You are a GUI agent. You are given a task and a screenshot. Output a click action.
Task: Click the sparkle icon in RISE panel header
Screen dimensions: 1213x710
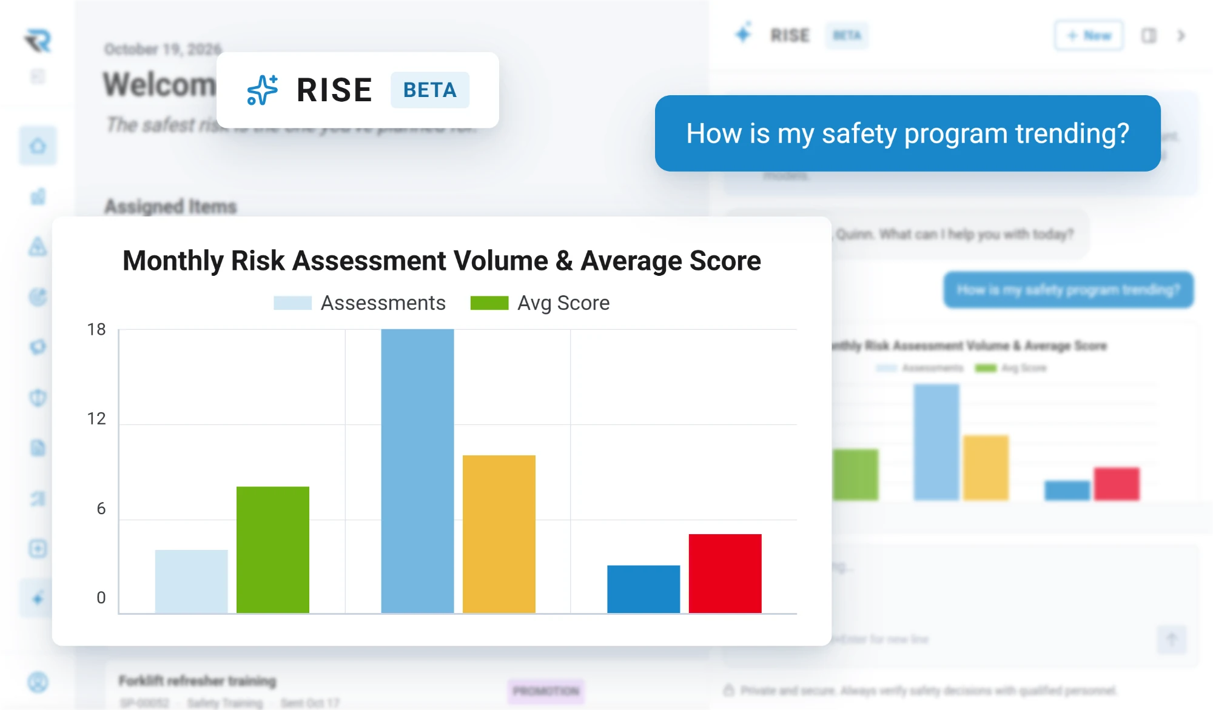744,34
